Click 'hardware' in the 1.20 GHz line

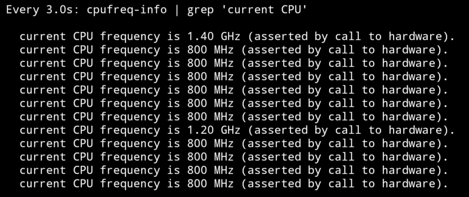tap(415, 130)
